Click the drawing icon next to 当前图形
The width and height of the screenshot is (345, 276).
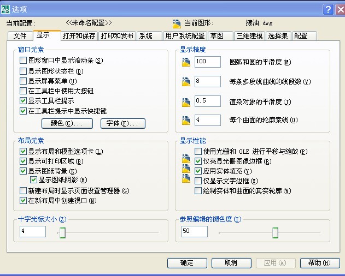tap(177, 23)
